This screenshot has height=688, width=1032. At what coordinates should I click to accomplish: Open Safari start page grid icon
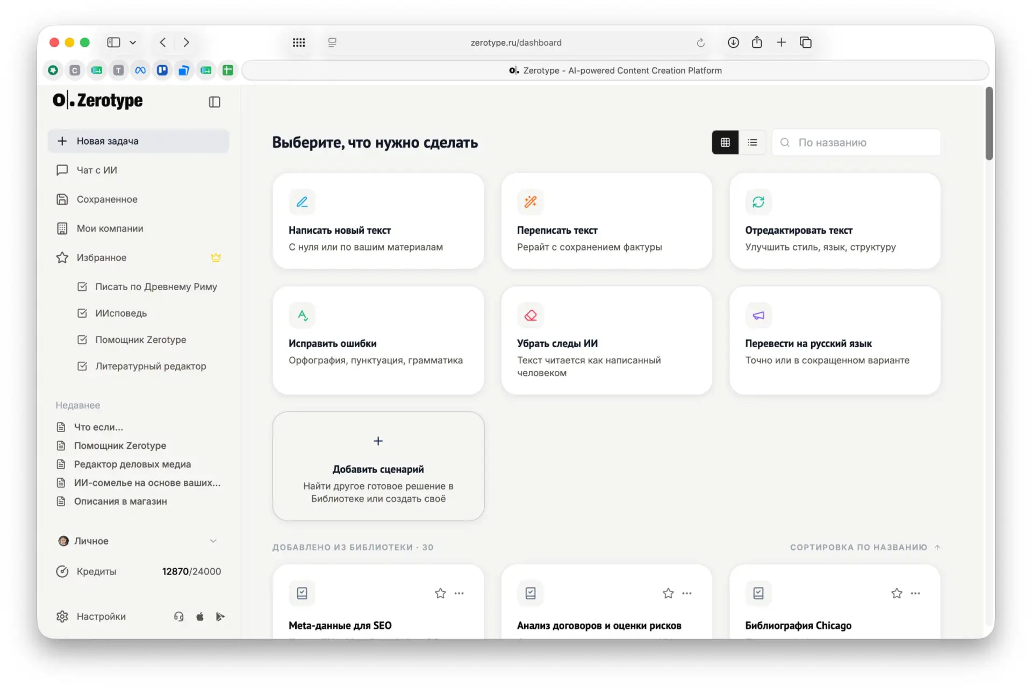coord(299,42)
